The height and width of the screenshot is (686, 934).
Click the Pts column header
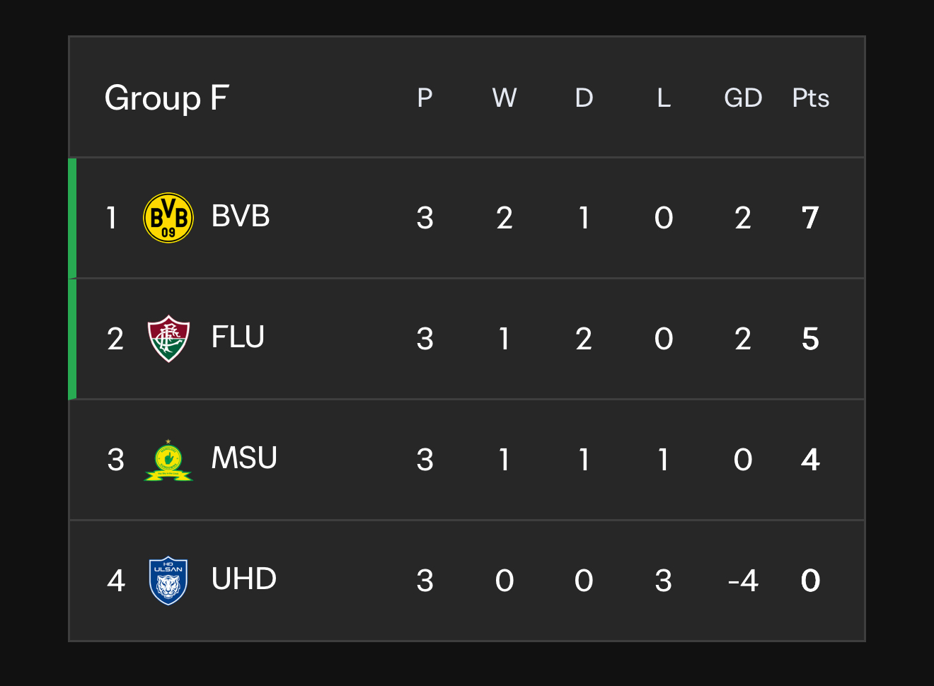pos(810,98)
